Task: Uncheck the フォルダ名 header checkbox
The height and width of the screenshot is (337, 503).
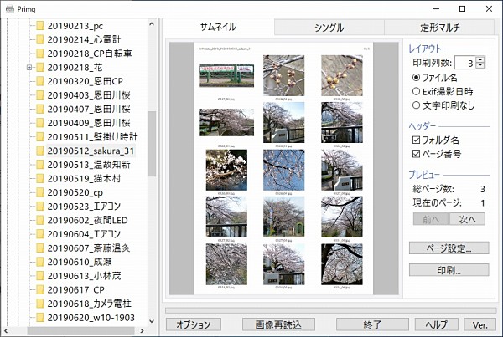Action: pyautogui.click(x=416, y=140)
